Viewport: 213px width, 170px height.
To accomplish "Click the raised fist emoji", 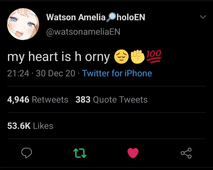I will point(138,57).
